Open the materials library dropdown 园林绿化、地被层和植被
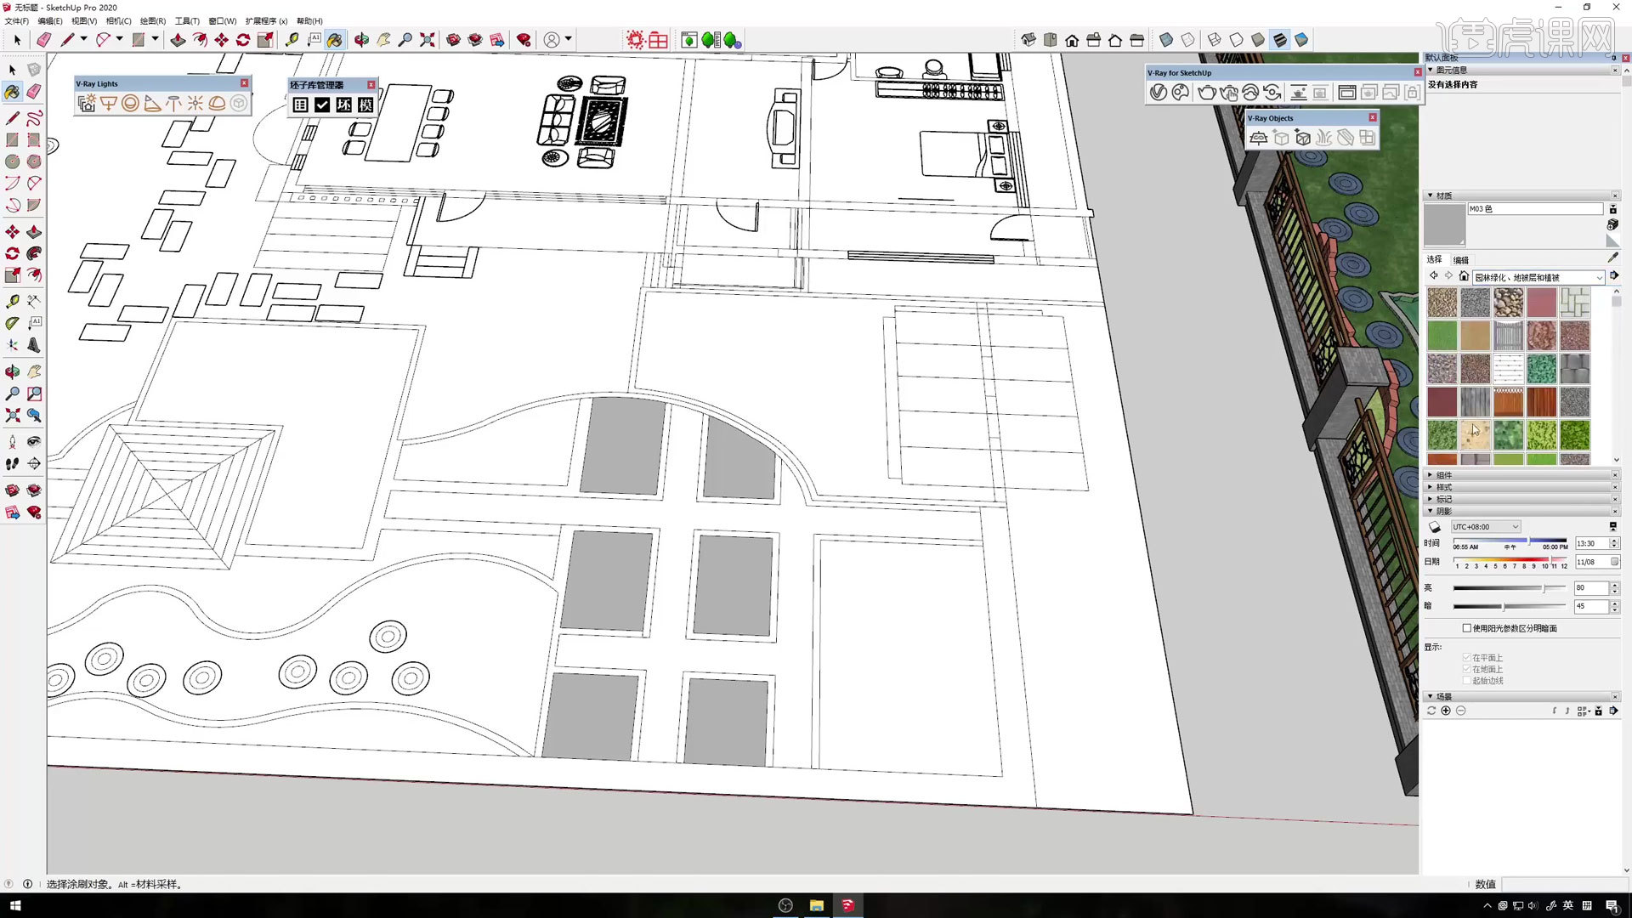Screen dimensions: 1632x918 tap(1538, 277)
